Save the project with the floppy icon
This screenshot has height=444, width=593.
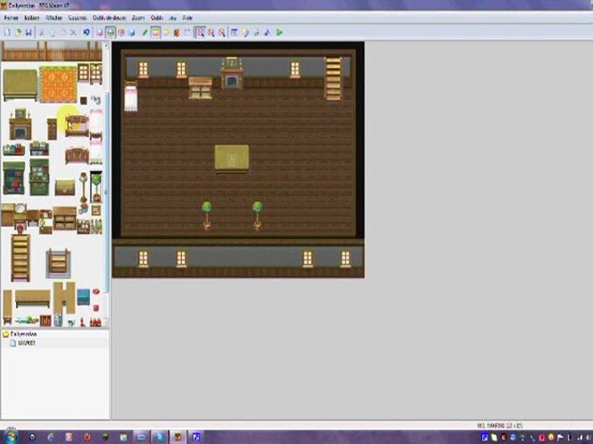pos(28,33)
